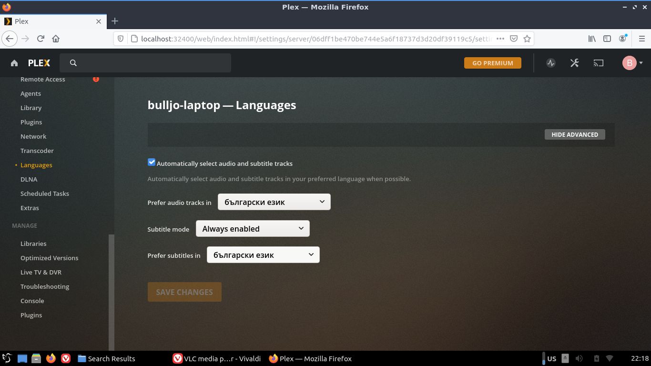Select Languages in the sidebar
651x366 pixels.
tap(36, 165)
